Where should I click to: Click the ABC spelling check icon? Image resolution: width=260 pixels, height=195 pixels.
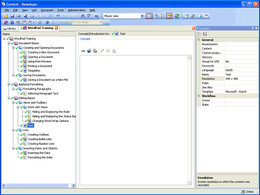point(89,16)
